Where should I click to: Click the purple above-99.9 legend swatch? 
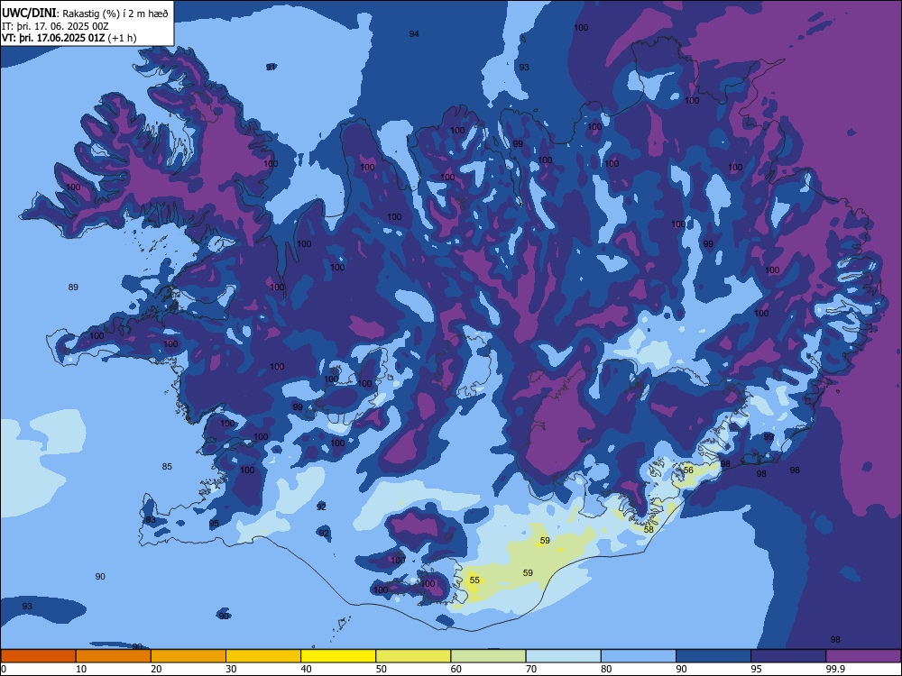click(x=863, y=656)
